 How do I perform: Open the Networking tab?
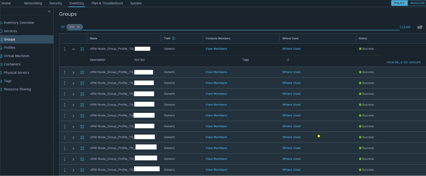[x=33, y=3]
